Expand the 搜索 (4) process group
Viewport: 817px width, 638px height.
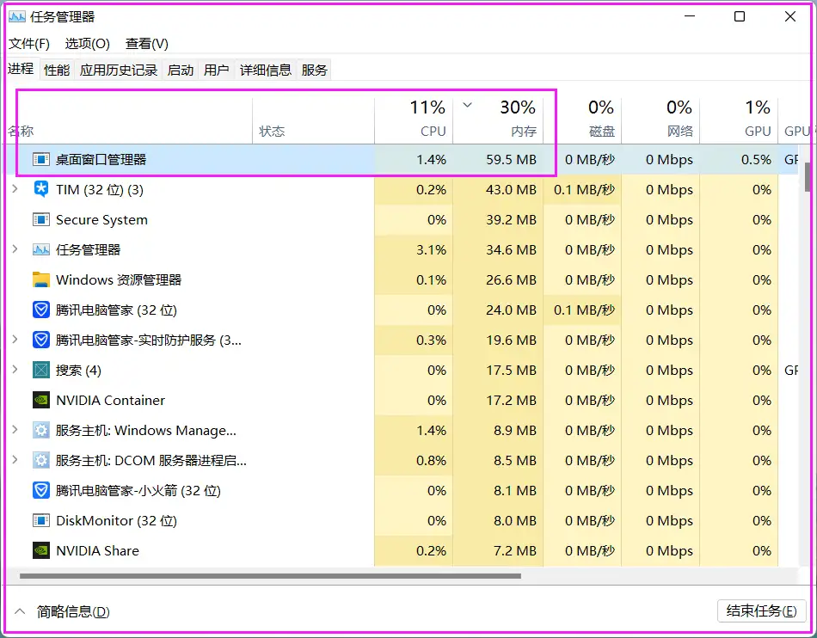(x=15, y=370)
